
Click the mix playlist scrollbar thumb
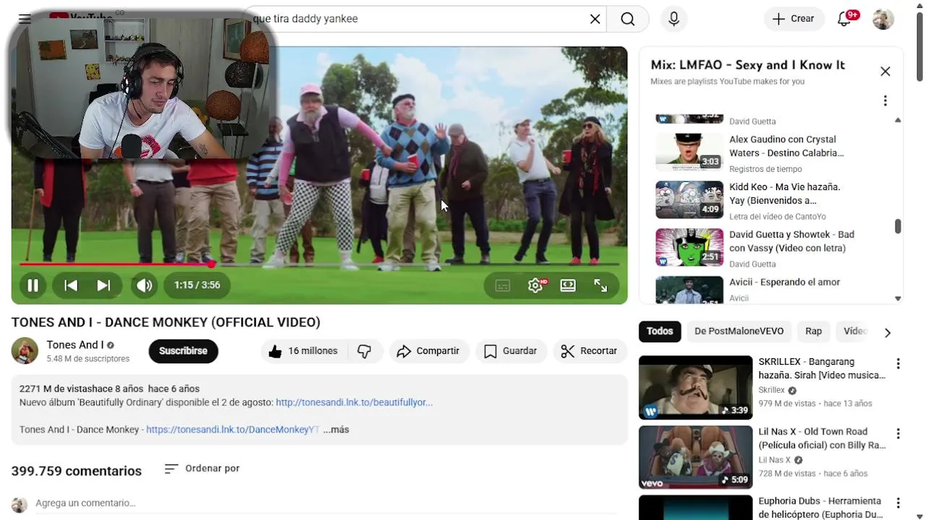click(x=898, y=226)
